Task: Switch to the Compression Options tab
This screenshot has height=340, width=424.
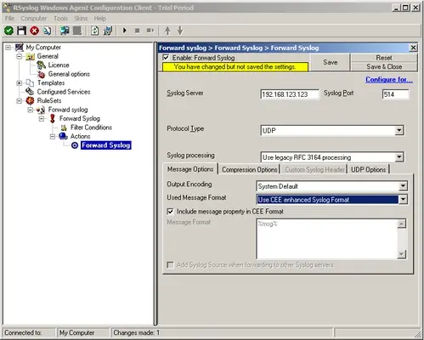Action: 249,170
